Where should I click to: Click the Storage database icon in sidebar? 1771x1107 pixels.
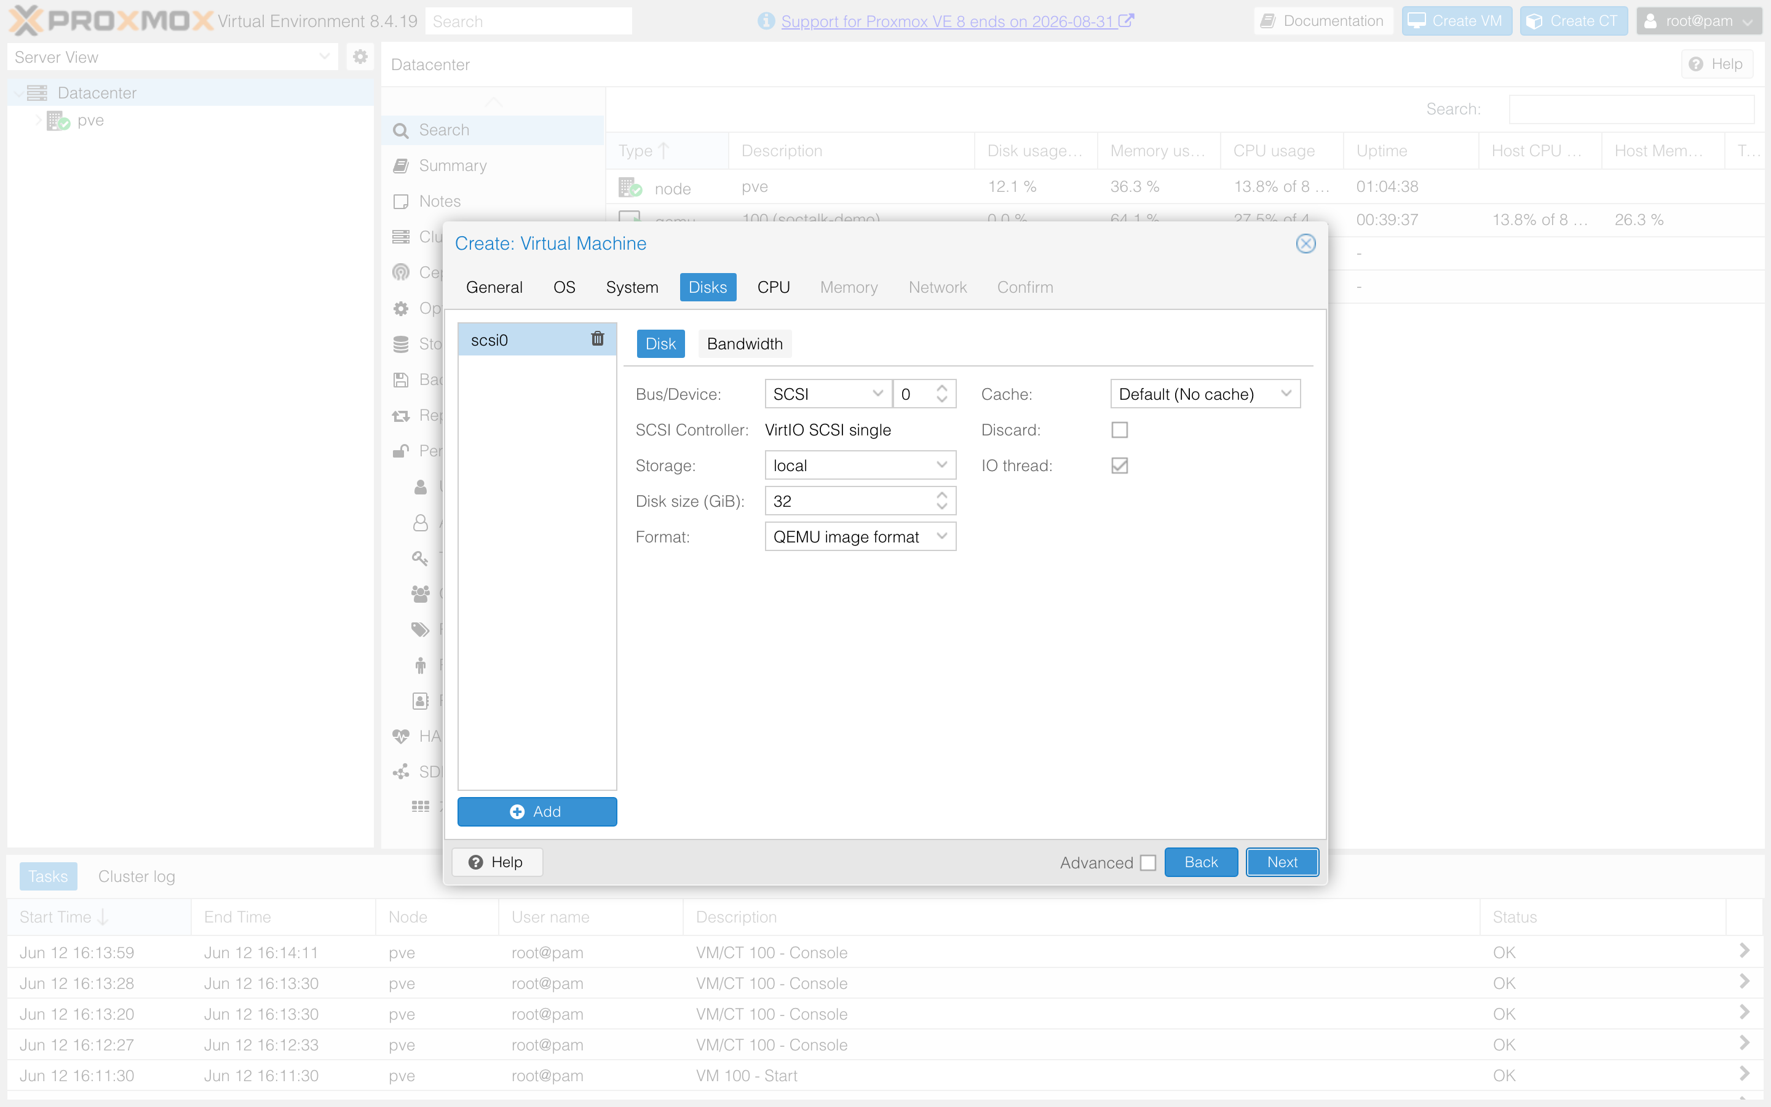click(x=400, y=344)
